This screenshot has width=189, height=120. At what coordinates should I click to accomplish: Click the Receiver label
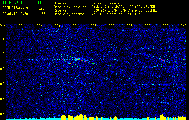coord(61,10)
